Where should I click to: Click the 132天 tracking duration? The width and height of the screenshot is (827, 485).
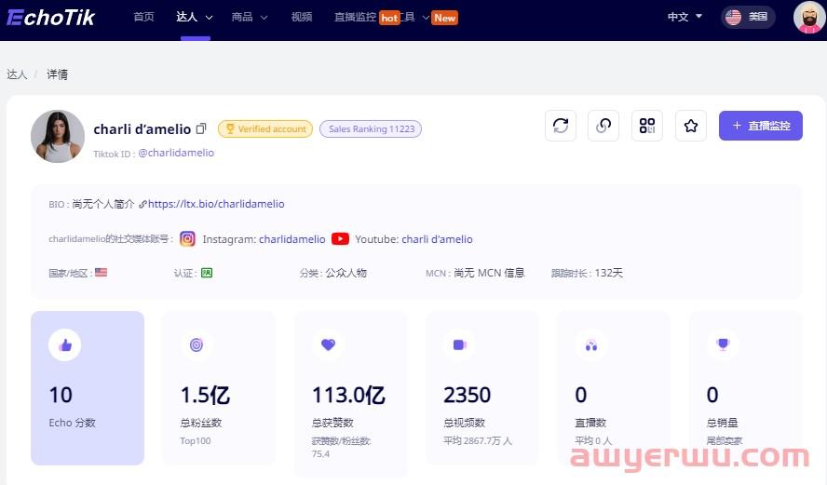[x=609, y=273]
